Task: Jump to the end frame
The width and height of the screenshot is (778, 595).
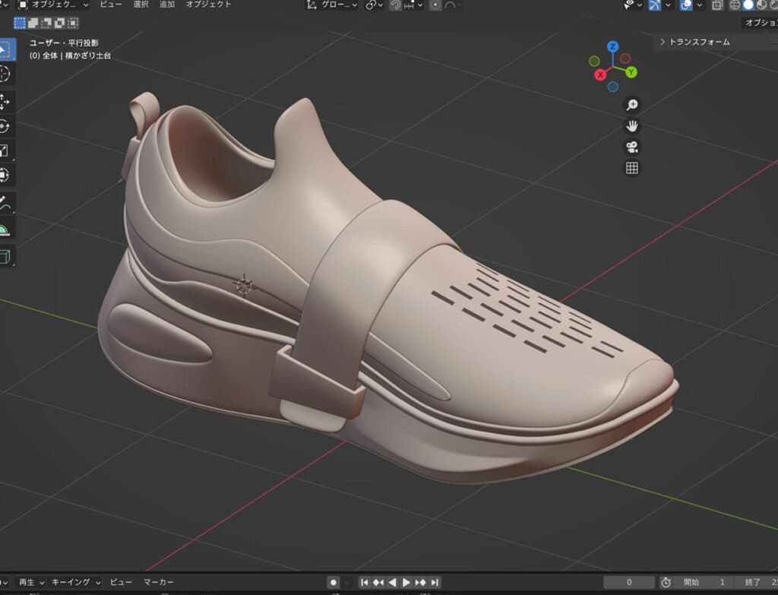Action: pos(435,582)
